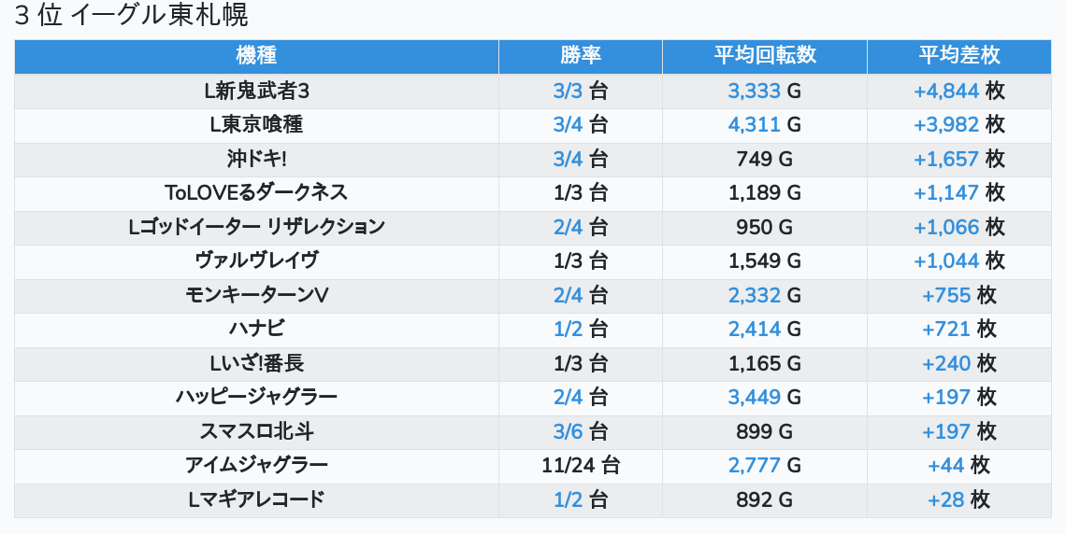Click the 11/24 台 win rate cell

(580, 465)
